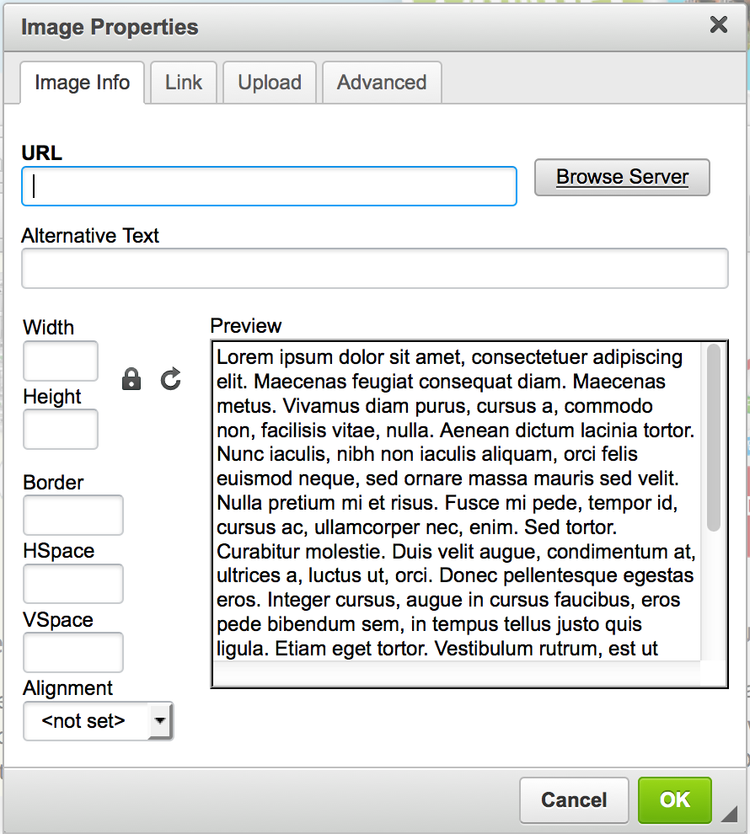Toggle the lock ratio padlock icon
The width and height of the screenshot is (750, 834).
coord(131,379)
